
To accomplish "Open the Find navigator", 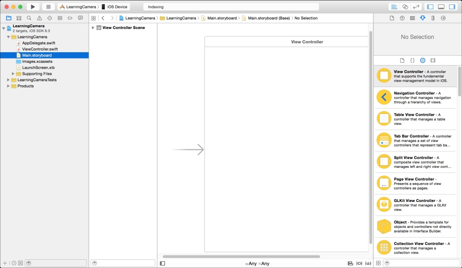I will point(29,18).
